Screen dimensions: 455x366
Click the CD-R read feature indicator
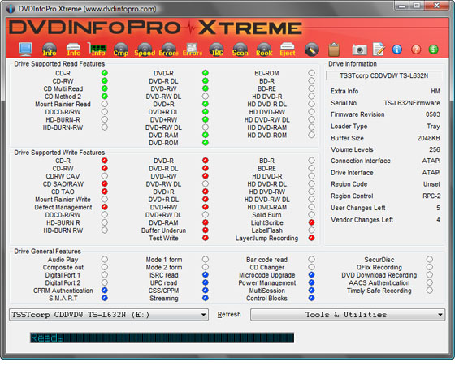105,73
